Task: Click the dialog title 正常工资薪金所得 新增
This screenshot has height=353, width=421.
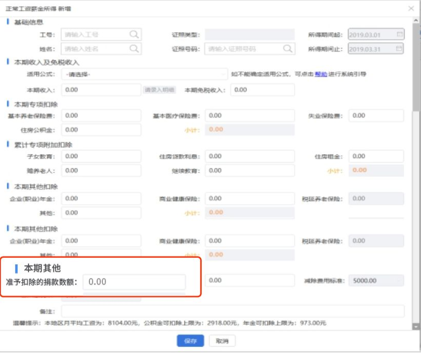Action: (x=38, y=9)
